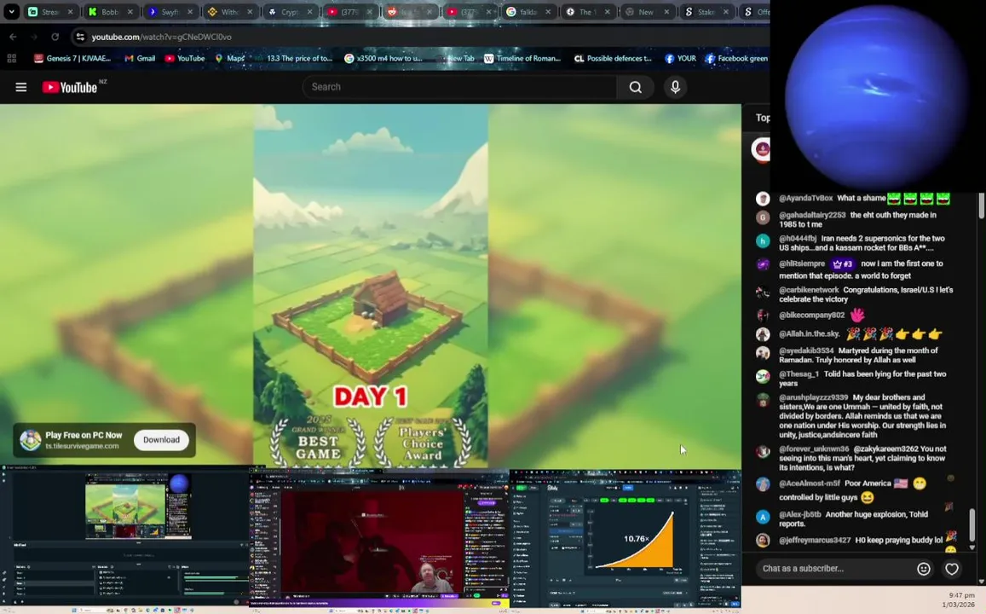986x614 pixels.
Task: Open @syedakib3534 chat author name
Action: pyautogui.click(x=806, y=351)
